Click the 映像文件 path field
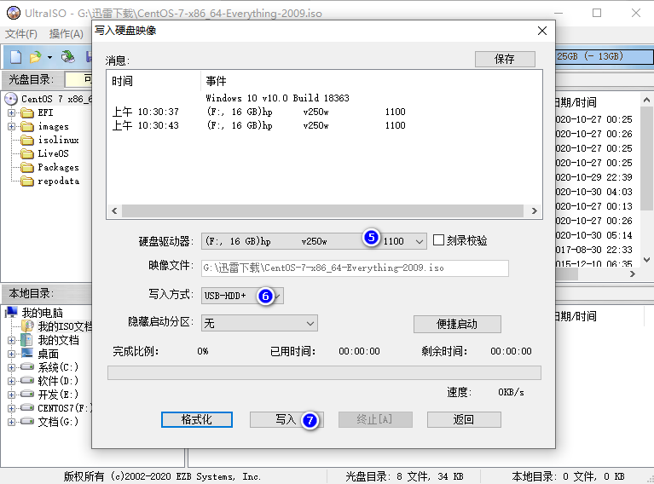 click(355, 268)
